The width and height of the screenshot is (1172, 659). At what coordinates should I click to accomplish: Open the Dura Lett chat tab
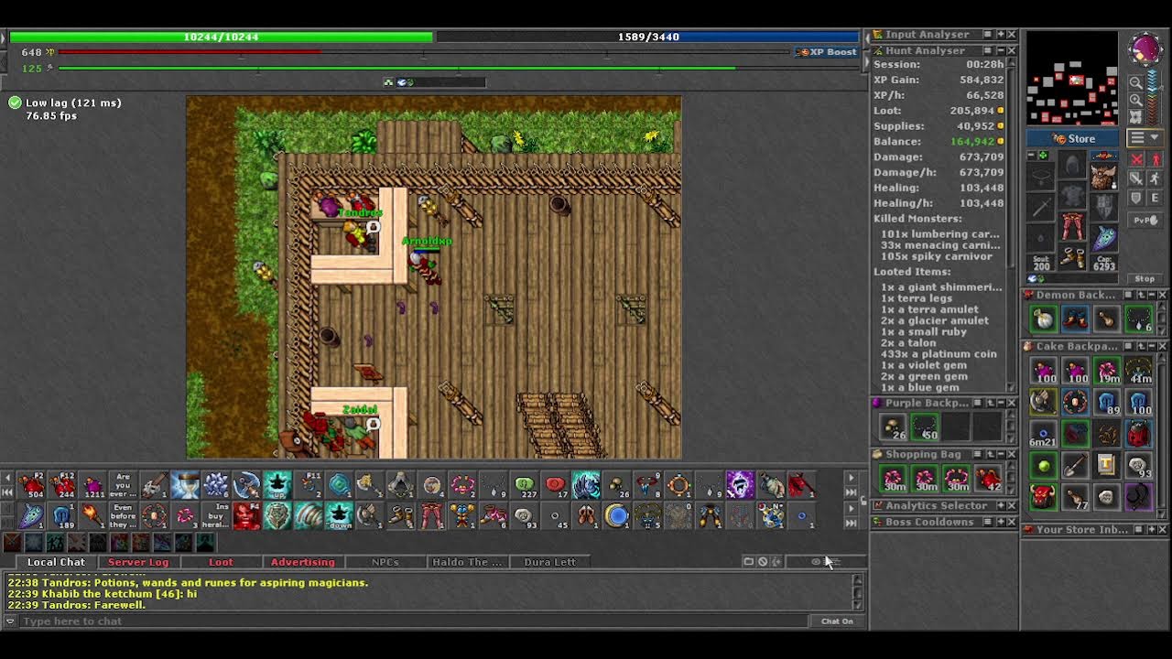549,562
